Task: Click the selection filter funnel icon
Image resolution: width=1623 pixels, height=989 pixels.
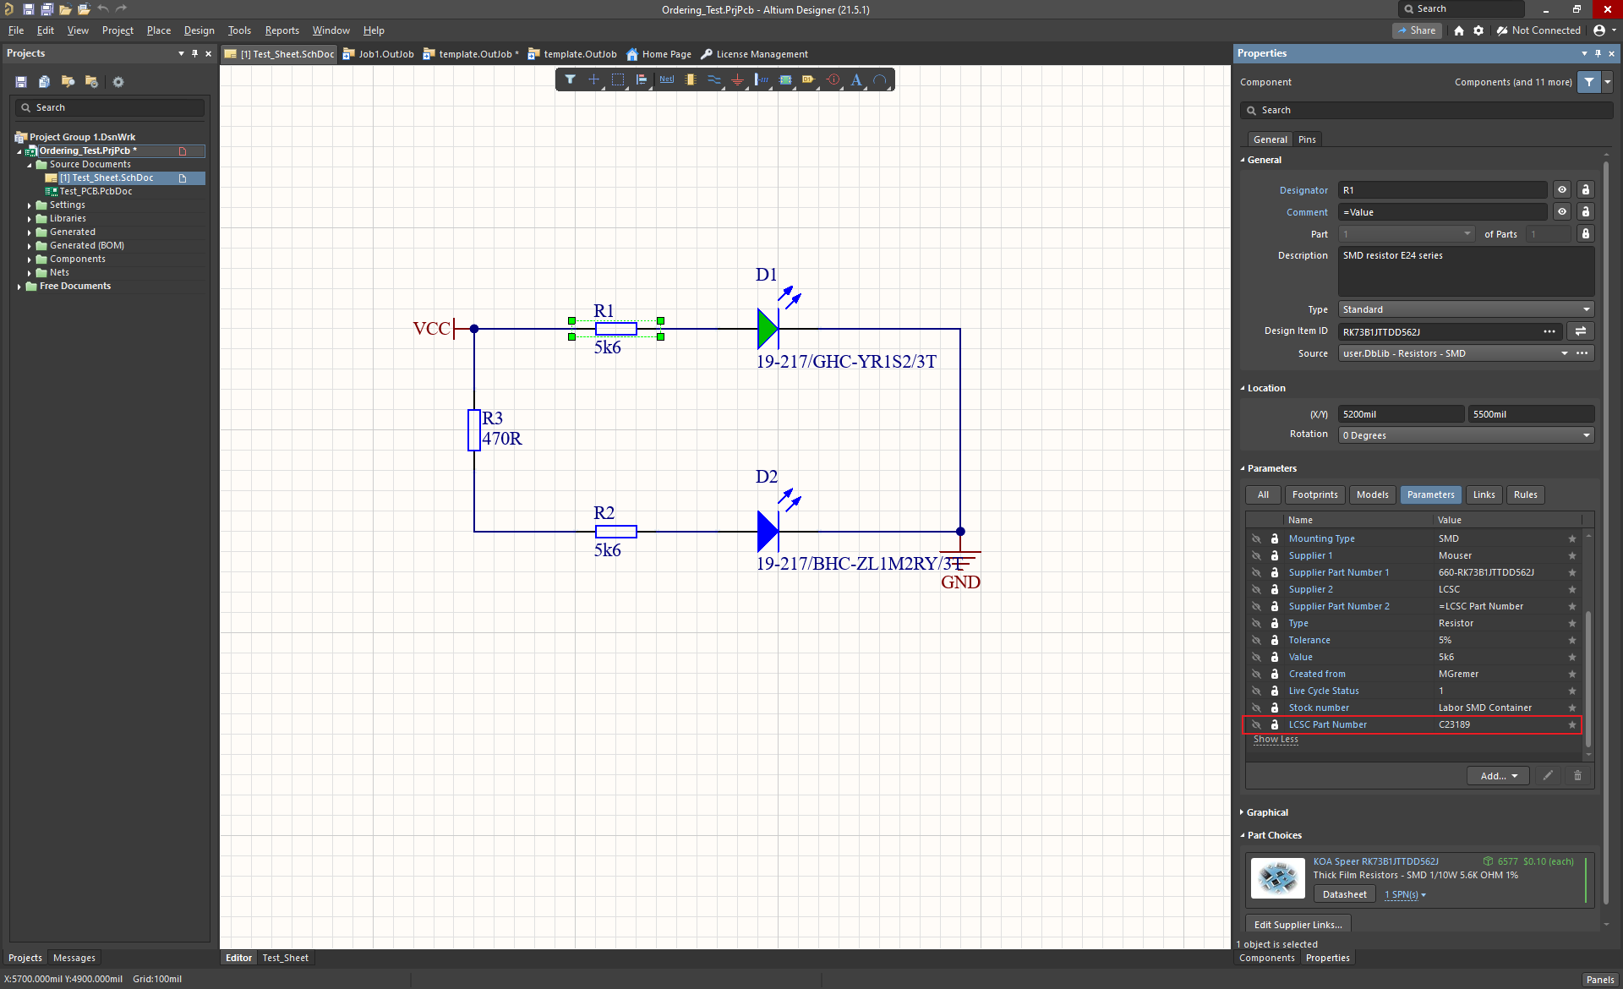Action: 570,79
